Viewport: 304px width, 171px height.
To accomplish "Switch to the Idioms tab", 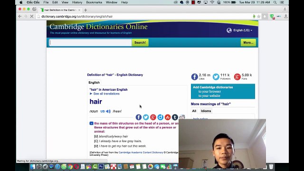I will 206,111.
